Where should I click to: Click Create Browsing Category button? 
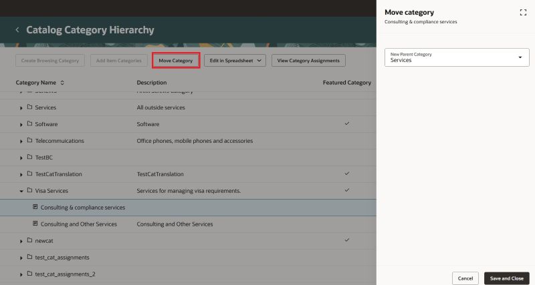click(x=49, y=61)
